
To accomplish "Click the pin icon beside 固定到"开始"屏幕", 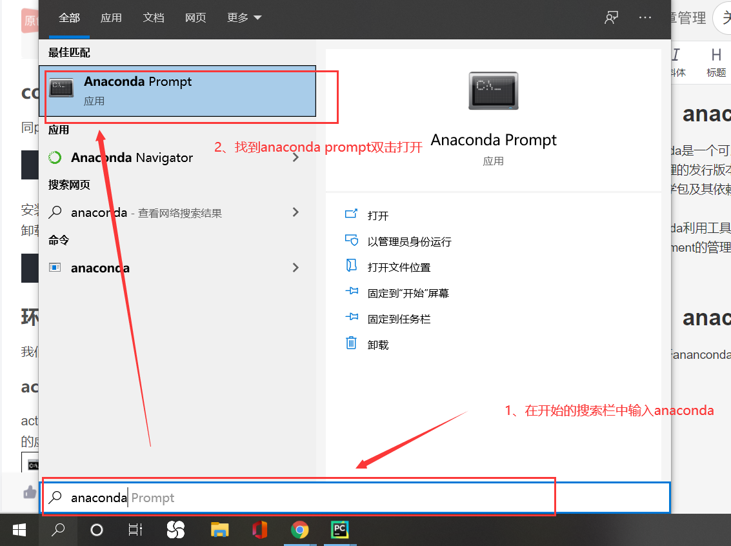I will pyautogui.click(x=352, y=291).
